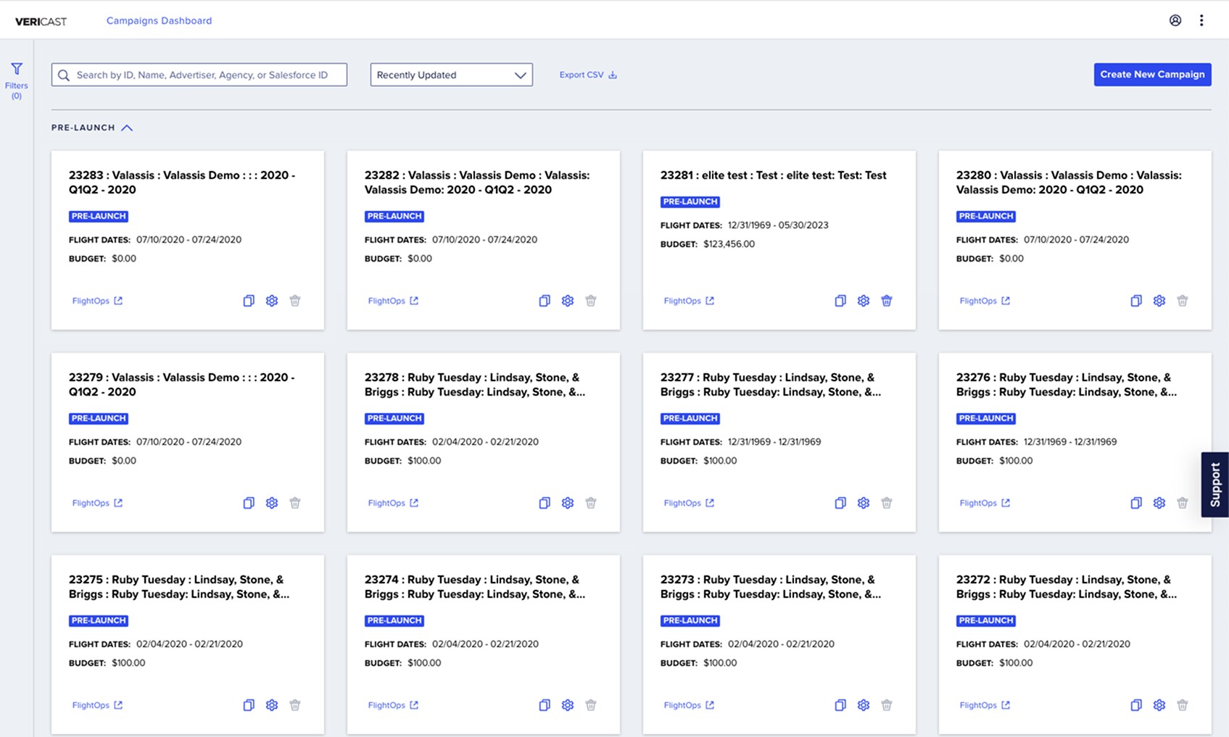
Task: Click flight dates on campaign 23276
Action: (x=1070, y=442)
